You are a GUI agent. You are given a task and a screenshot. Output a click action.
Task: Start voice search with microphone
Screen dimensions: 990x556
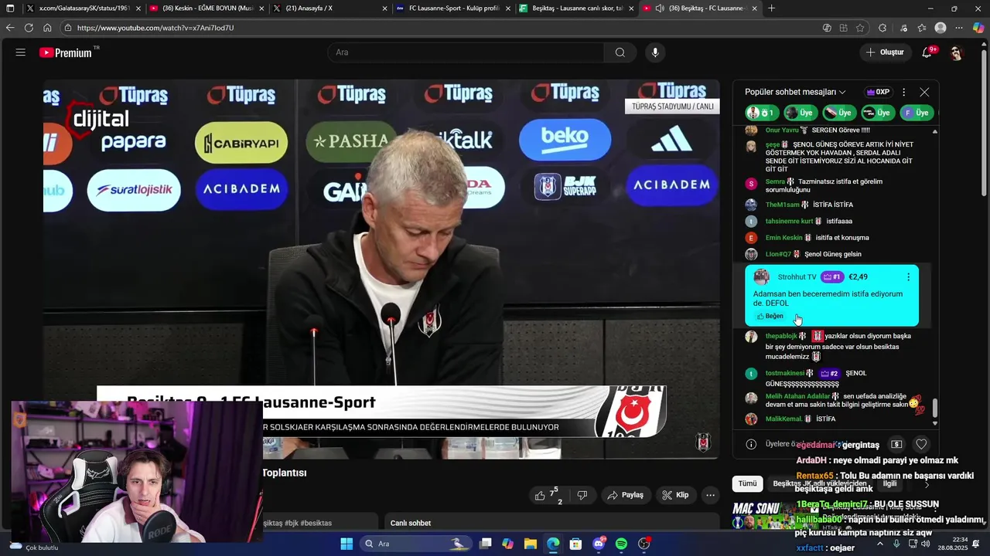[x=655, y=53]
